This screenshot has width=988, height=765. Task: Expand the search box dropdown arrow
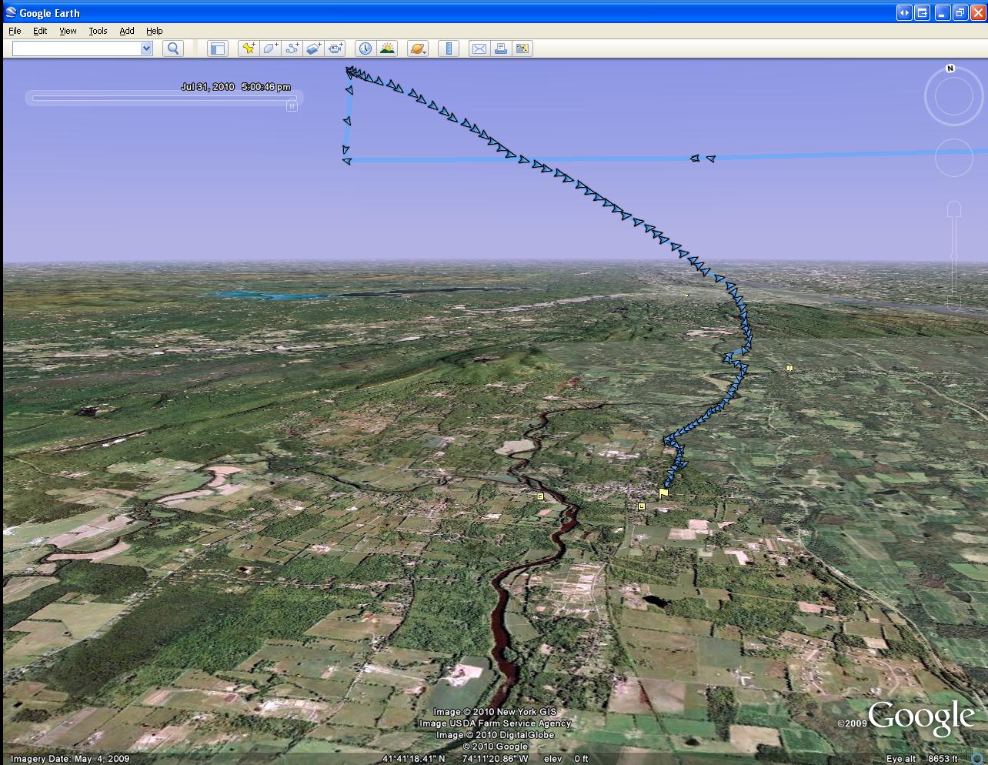pyautogui.click(x=147, y=48)
